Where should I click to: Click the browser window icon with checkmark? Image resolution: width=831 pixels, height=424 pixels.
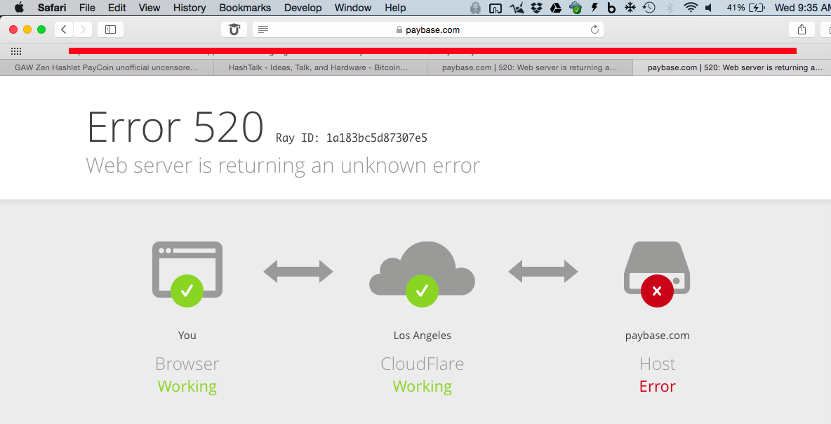coord(187,274)
